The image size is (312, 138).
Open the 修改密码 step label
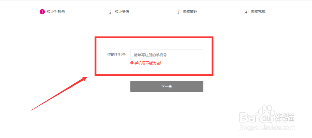point(190,12)
